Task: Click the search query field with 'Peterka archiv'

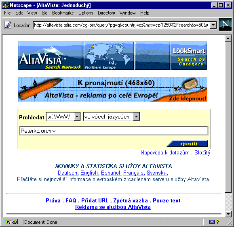Action: click(x=114, y=131)
